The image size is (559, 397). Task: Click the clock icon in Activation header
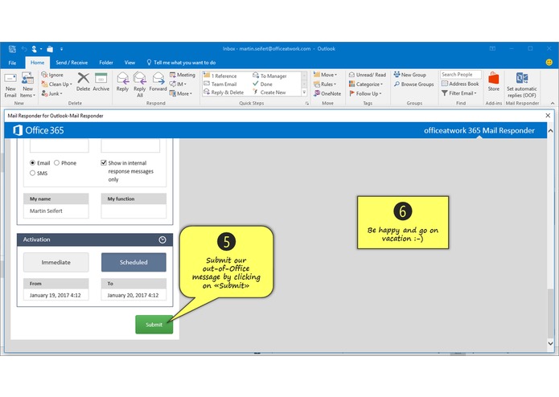pyautogui.click(x=162, y=239)
